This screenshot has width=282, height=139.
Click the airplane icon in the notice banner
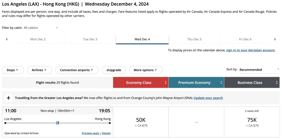[9, 98]
